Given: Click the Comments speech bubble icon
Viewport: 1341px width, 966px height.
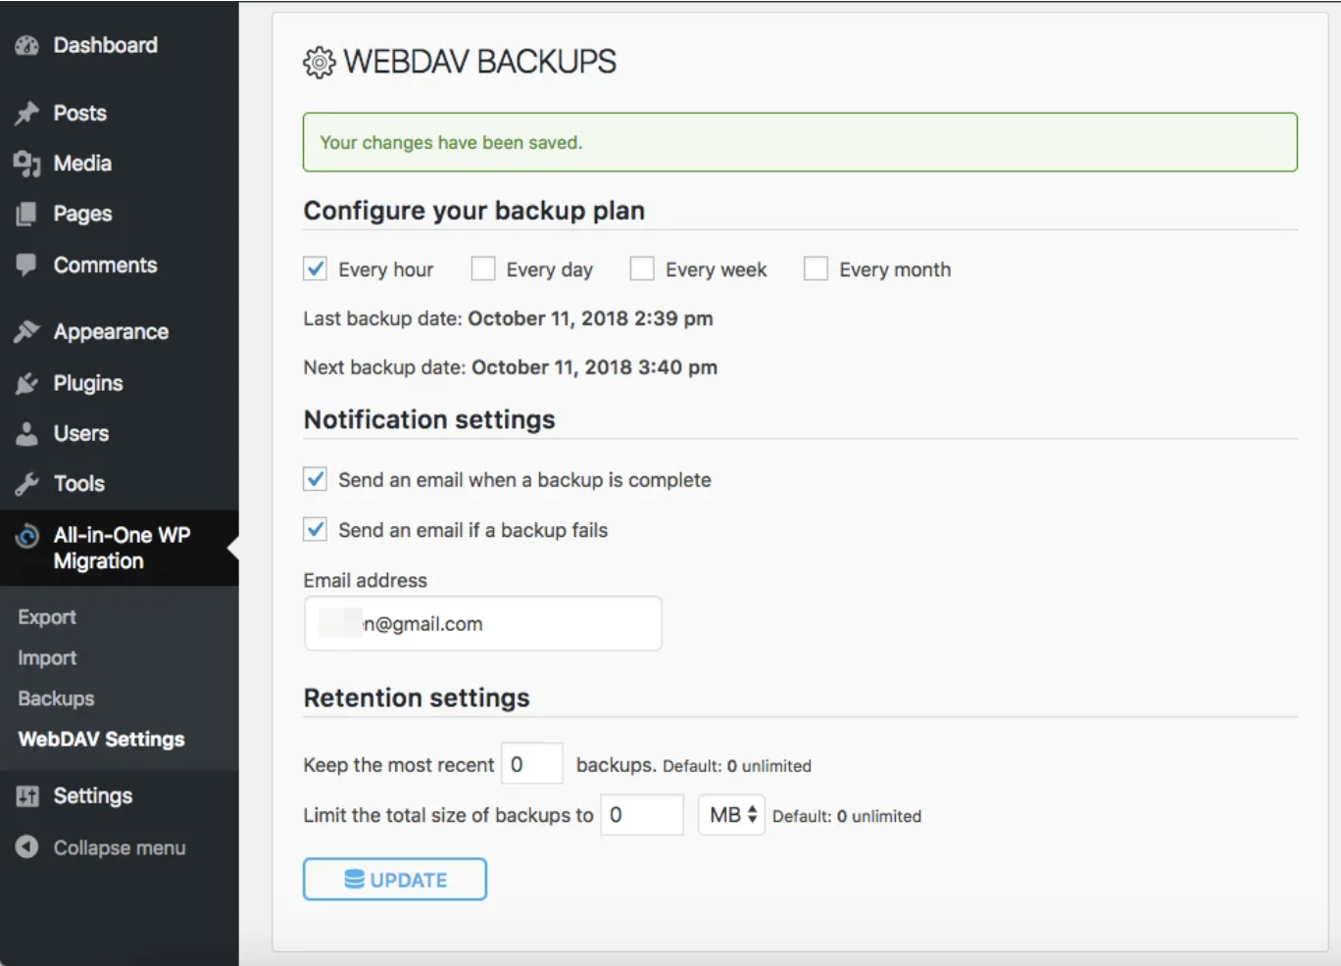Looking at the screenshot, I should coord(26,265).
